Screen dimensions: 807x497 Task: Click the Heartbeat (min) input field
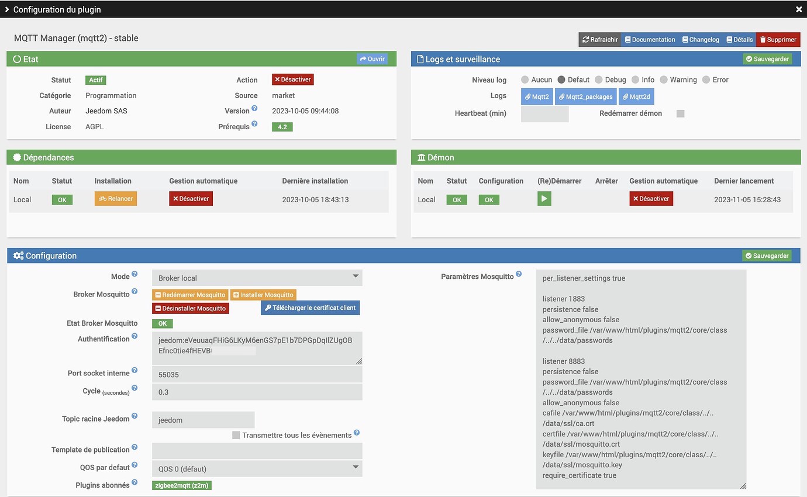click(544, 113)
